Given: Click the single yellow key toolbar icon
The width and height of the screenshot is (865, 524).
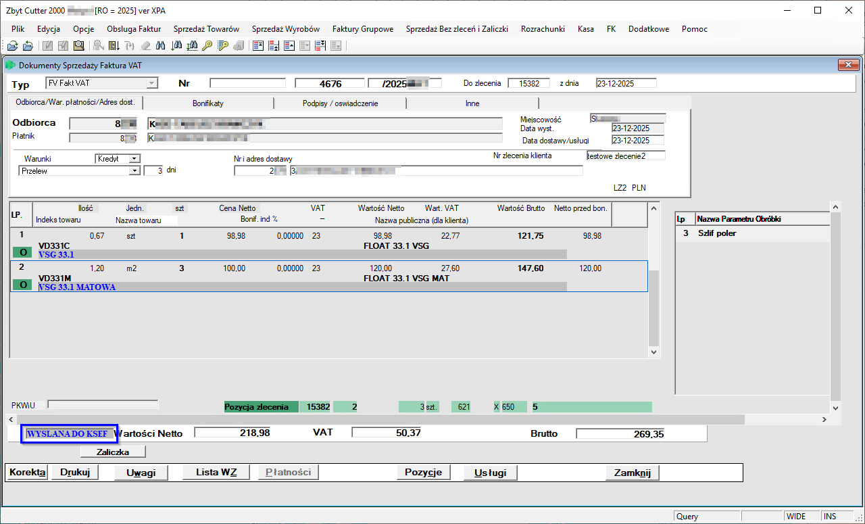Looking at the screenshot, I should coord(207,46).
